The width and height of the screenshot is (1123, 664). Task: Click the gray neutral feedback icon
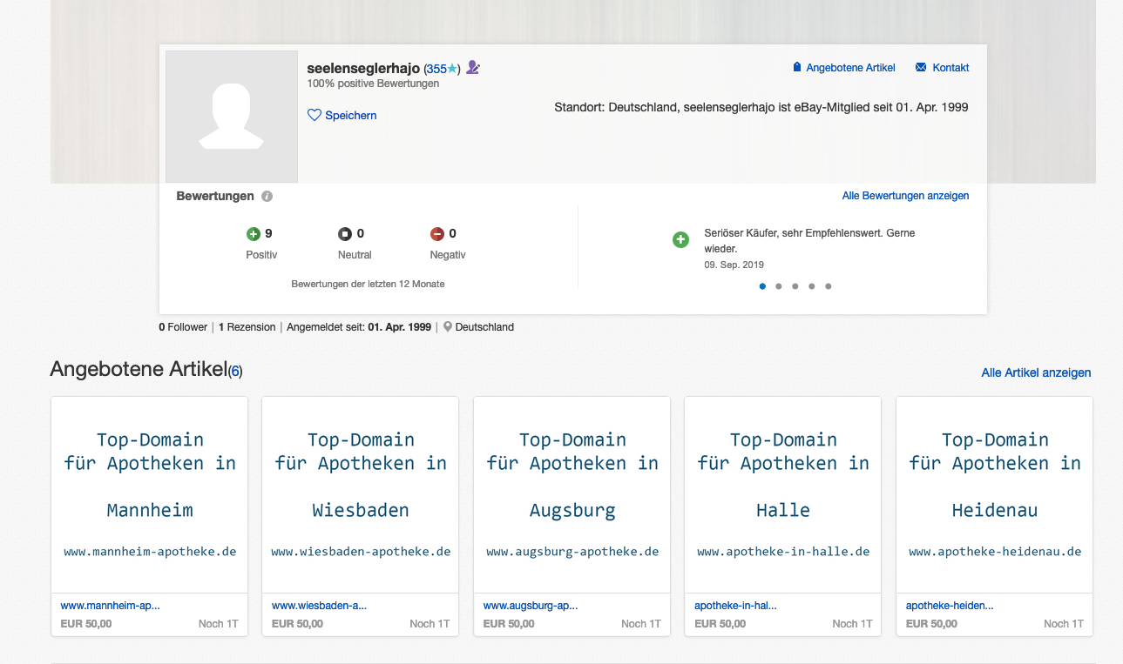[345, 234]
